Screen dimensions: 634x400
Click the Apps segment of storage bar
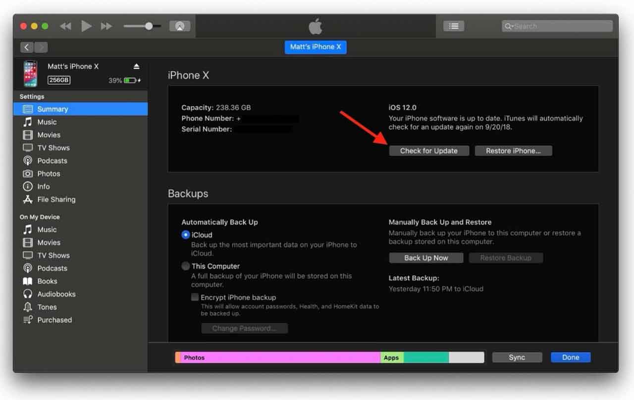coord(392,357)
